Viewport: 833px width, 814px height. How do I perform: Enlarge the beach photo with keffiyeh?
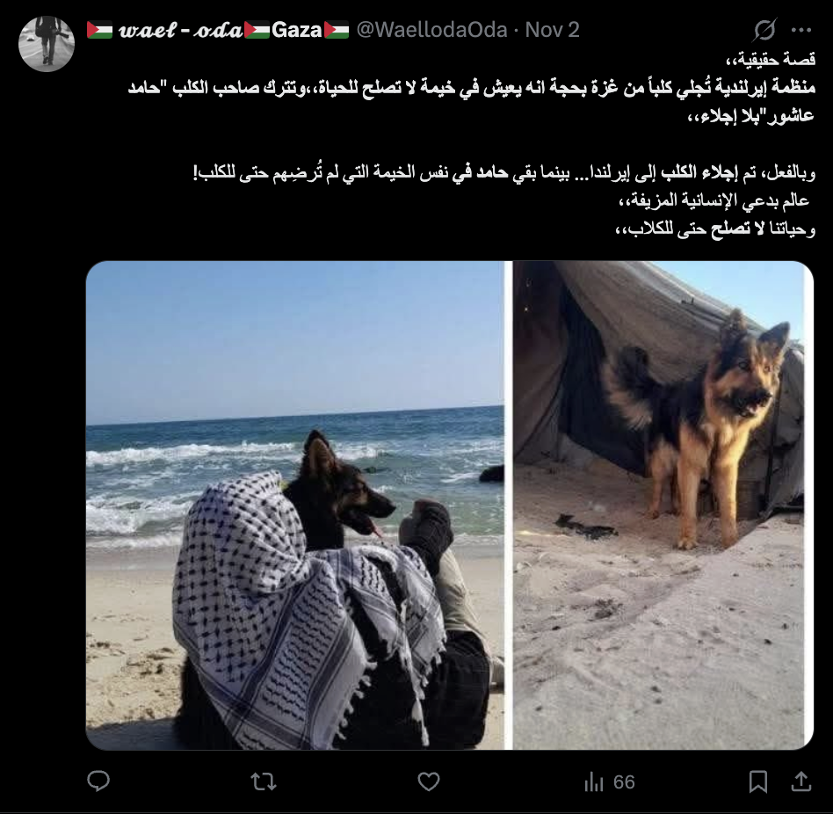pyautogui.click(x=295, y=505)
